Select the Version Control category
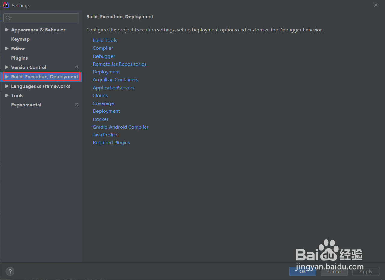Screen dimensions: 385x280 (29, 67)
